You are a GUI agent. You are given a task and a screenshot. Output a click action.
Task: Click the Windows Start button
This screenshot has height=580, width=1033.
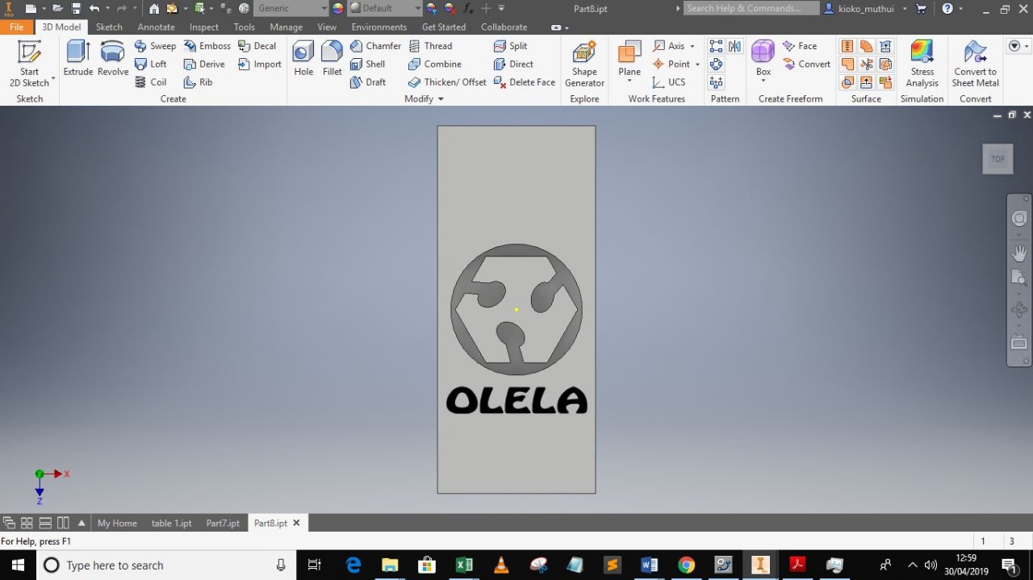tap(17, 565)
